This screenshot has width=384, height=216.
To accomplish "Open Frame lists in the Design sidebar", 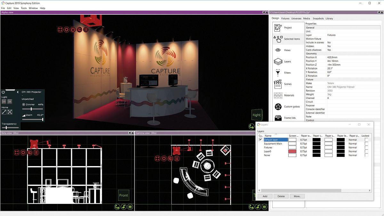I will (288, 118).
